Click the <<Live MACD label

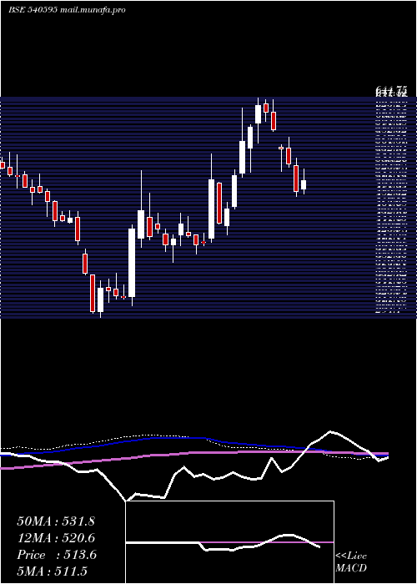point(351,562)
